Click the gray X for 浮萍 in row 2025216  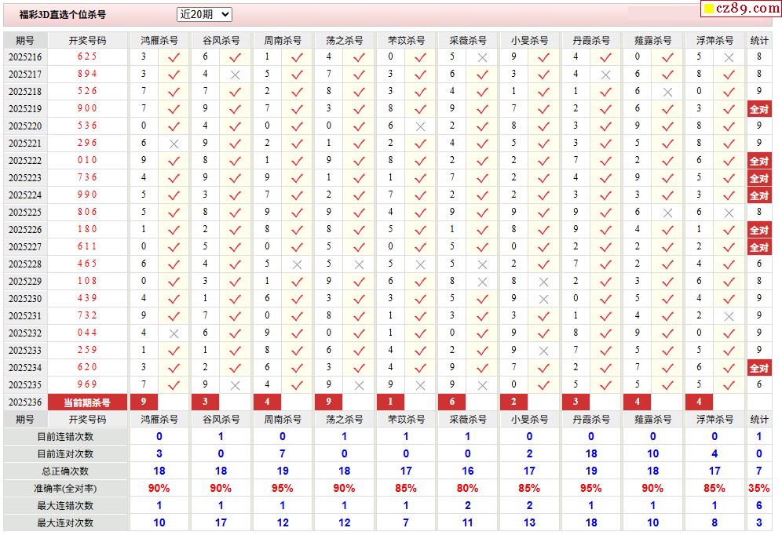[x=729, y=58]
